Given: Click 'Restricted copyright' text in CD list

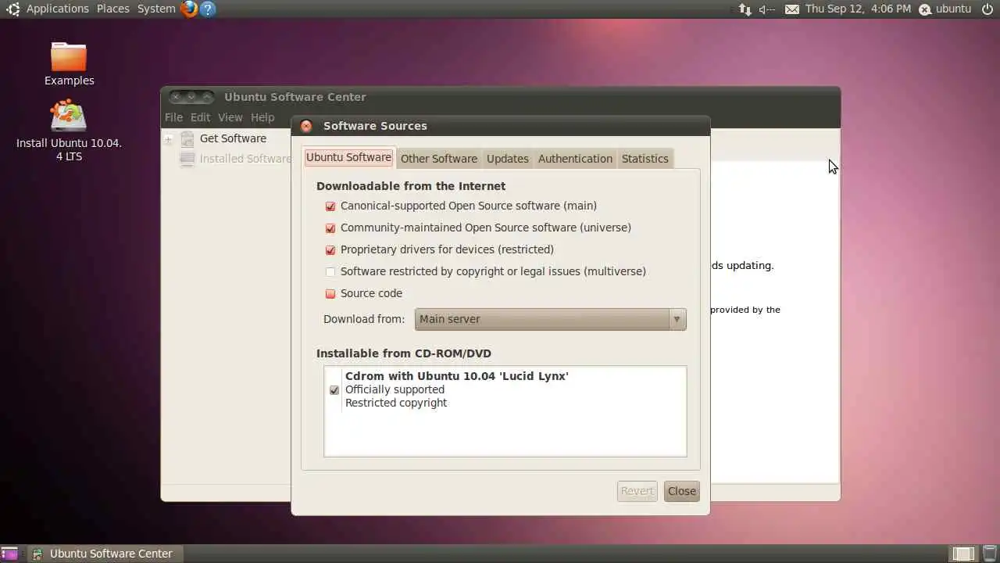Looking at the screenshot, I should (x=396, y=403).
